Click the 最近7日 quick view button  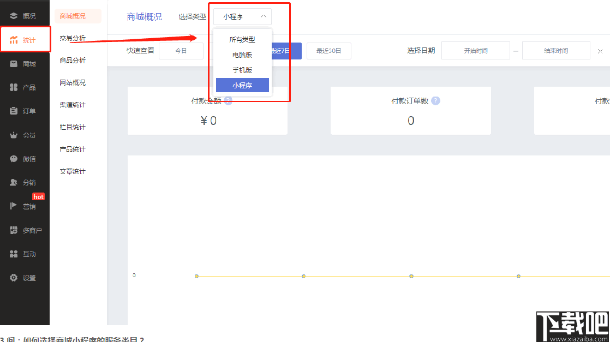click(286, 51)
